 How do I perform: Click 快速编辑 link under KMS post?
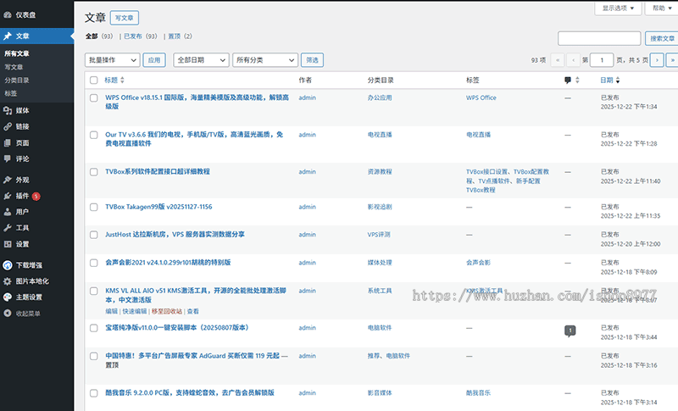[x=135, y=311]
